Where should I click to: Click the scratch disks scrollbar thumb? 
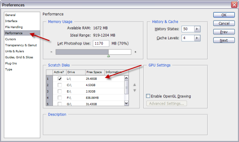point(126,88)
